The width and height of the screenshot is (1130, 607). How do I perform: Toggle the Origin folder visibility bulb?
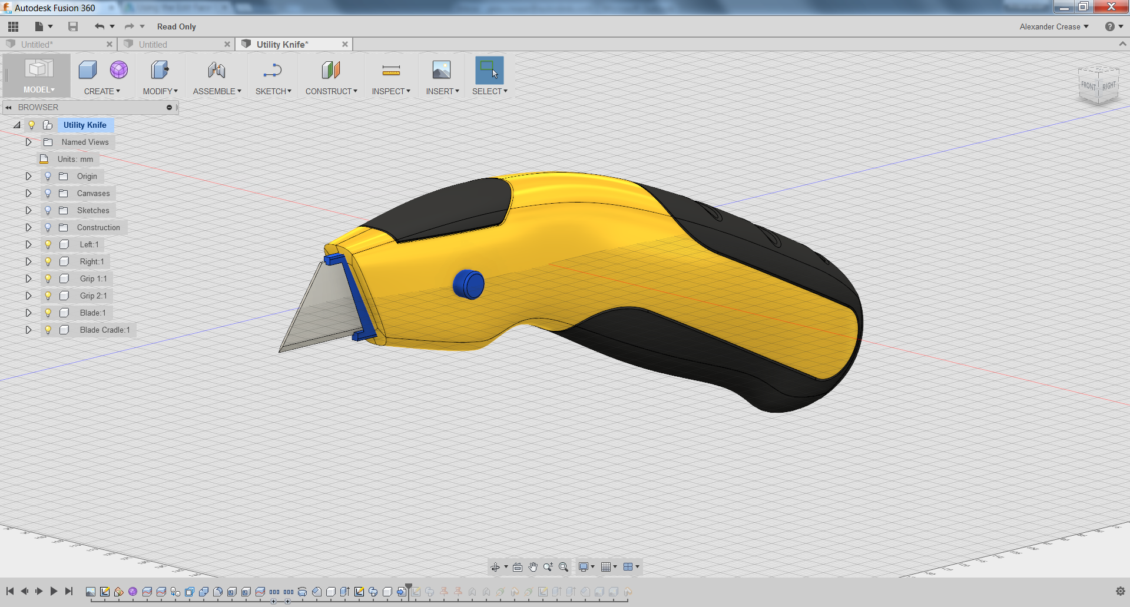point(48,175)
